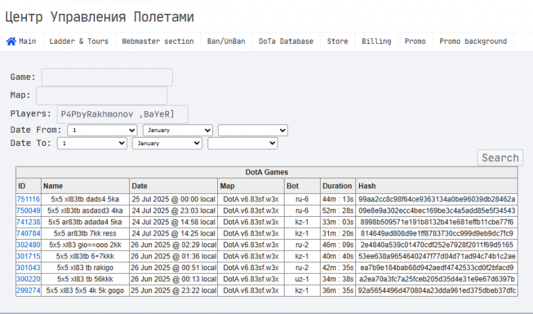
Task: Select game name "5x5 xl83 tb 56kkk"
Action: click(x=85, y=279)
